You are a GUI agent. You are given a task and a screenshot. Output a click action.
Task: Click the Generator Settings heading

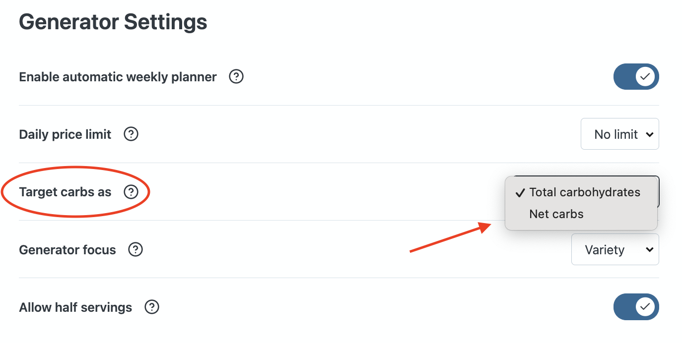point(113,22)
